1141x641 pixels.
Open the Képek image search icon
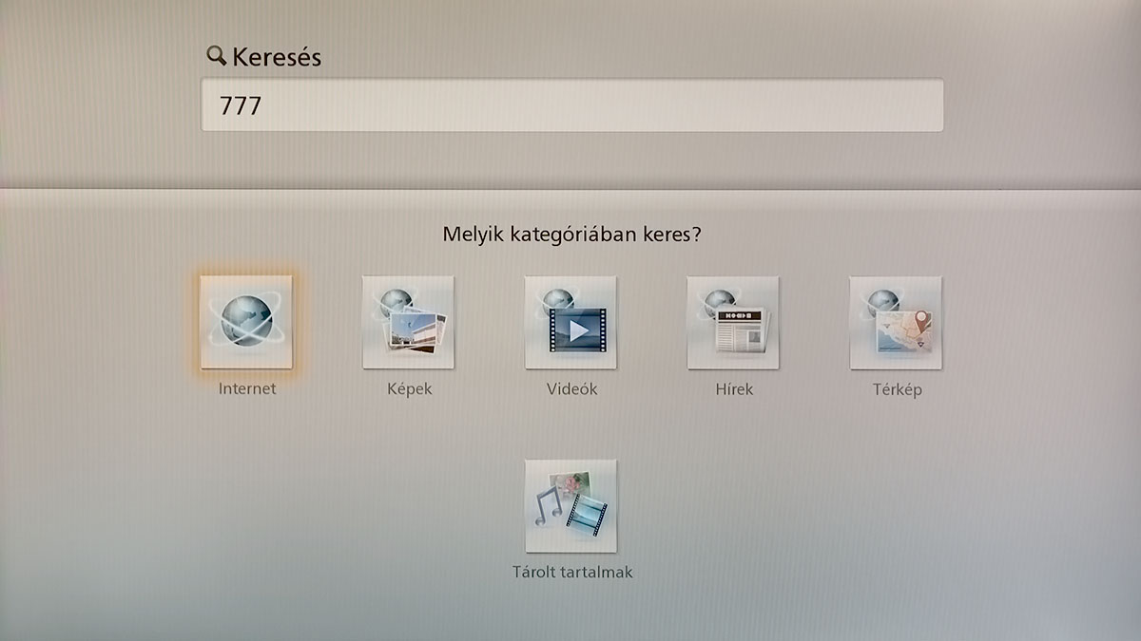[408, 322]
